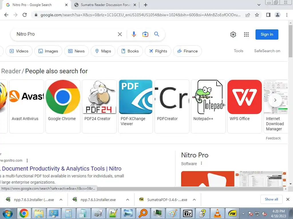The image size is (293, 219).
Task: Bookmark this page with the star icon
Action: (257, 15)
